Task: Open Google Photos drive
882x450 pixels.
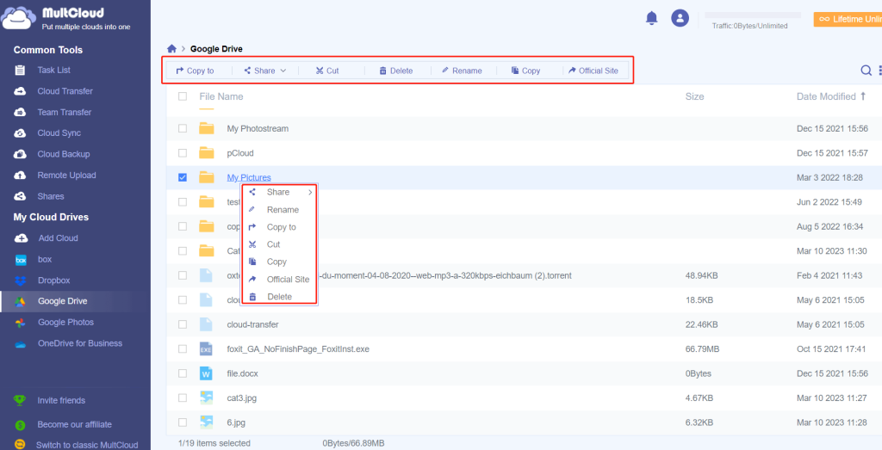Action: [65, 323]
